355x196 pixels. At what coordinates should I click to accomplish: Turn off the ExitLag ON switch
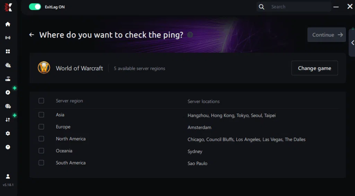[35, 7]
